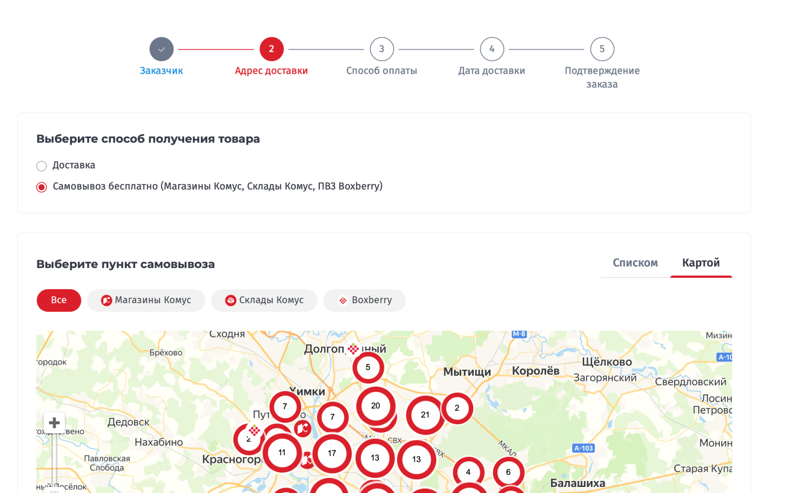This screenshot has width=787, height=493.
Task: Open the Заказчик step link
Action: (161, 71)
